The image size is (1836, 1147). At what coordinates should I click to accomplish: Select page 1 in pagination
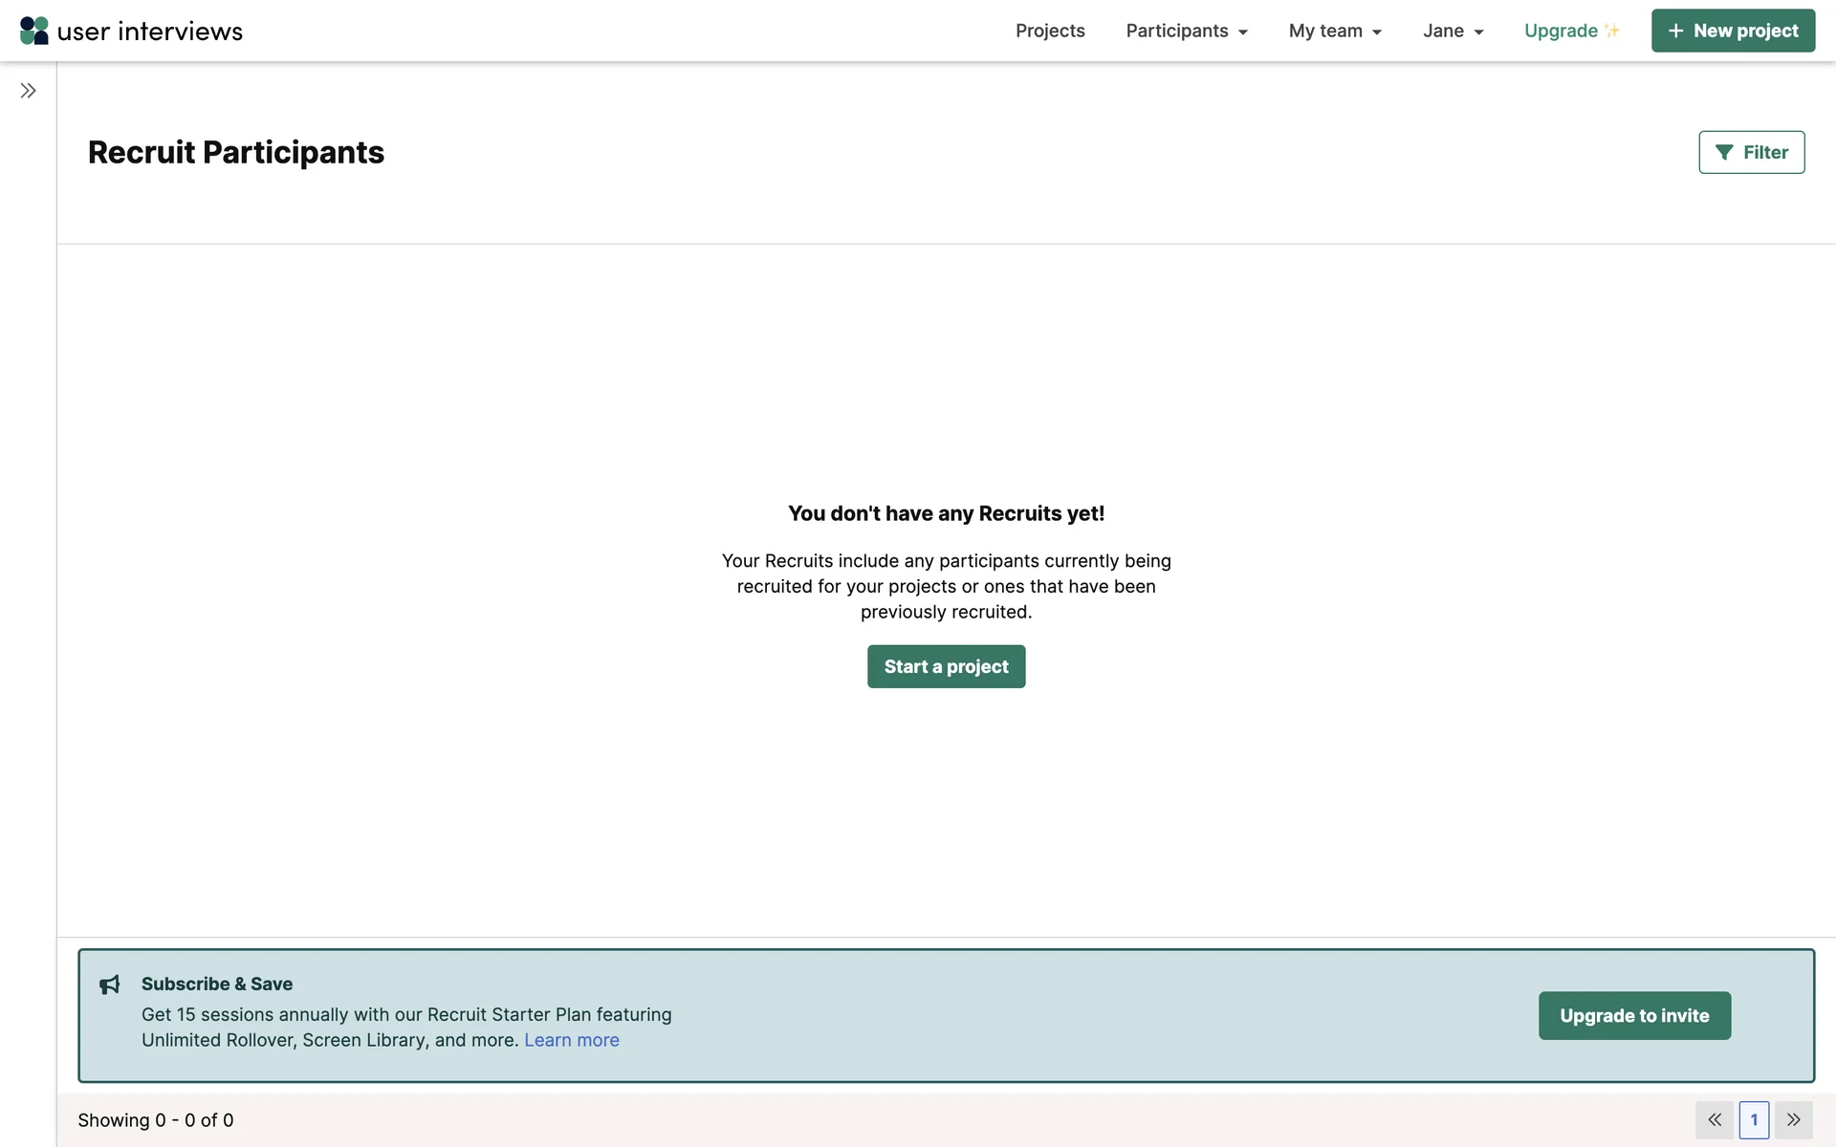pyautogui.click(x=1754, y=1119)
